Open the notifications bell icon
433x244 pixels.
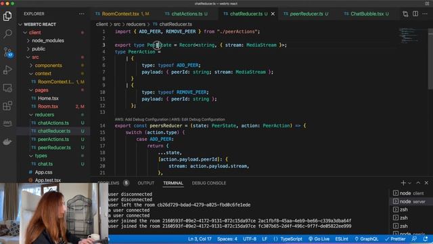pos(426,239)
